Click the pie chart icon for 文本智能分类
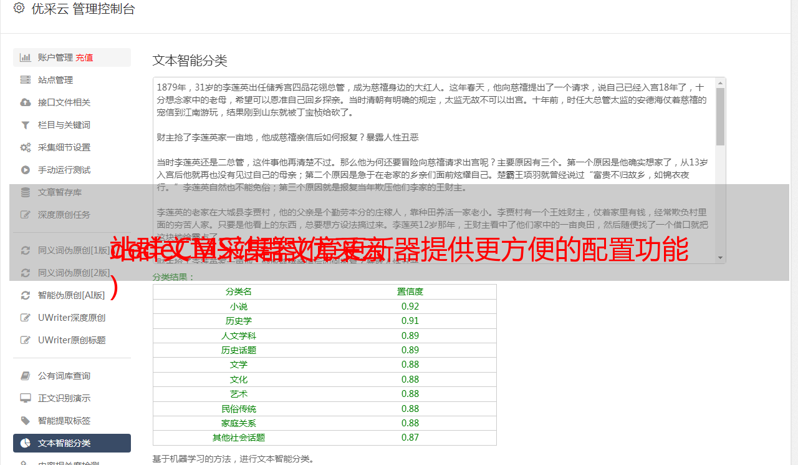This screenshot has width=798, height=465. point(26,443)
